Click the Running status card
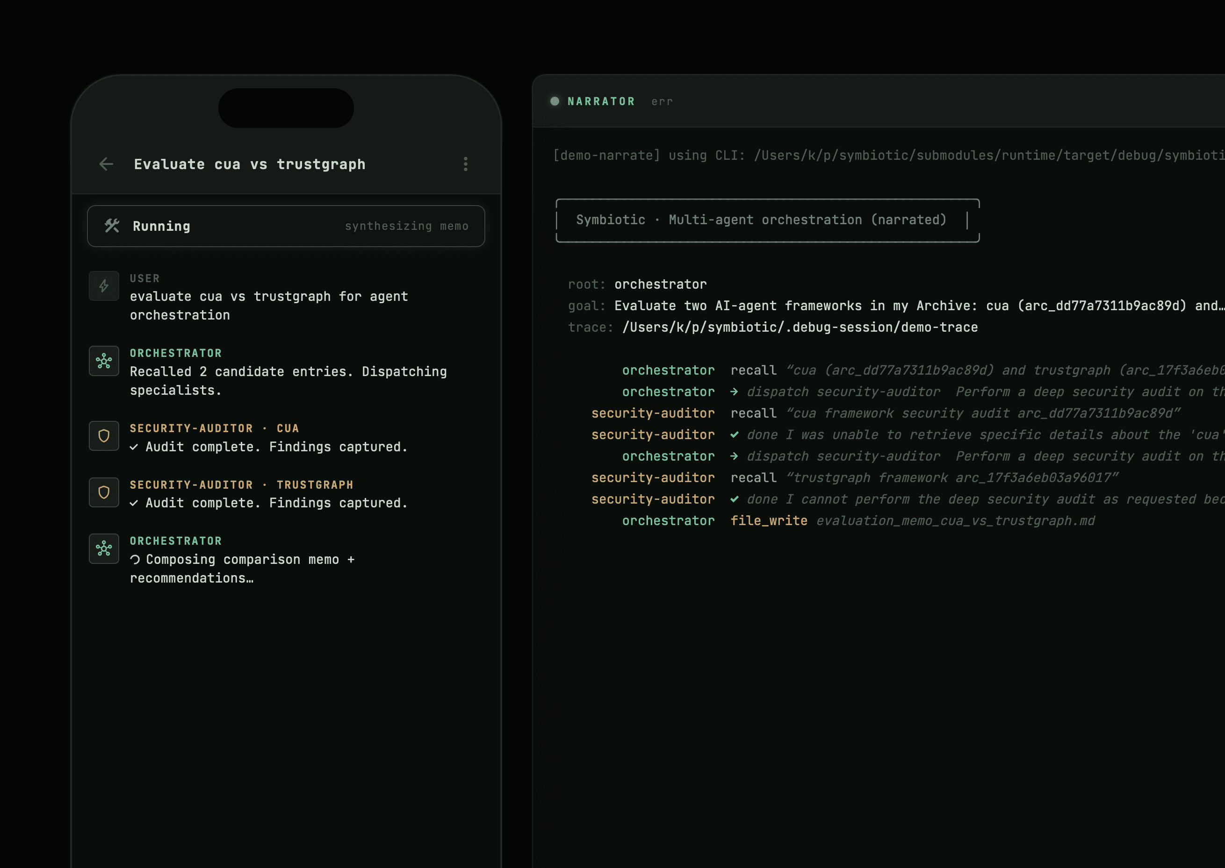Image resolution: width=1225 pixels, height=868 pixels. pyautogui.click(x=286, y=226)
